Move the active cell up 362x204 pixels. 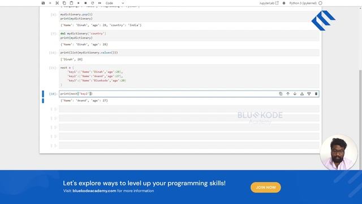click(288, 93)
